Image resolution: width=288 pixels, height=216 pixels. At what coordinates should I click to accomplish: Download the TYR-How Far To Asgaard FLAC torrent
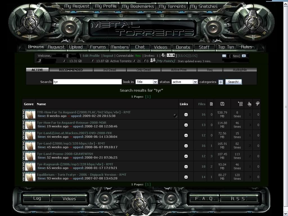[x=186, y=114]
